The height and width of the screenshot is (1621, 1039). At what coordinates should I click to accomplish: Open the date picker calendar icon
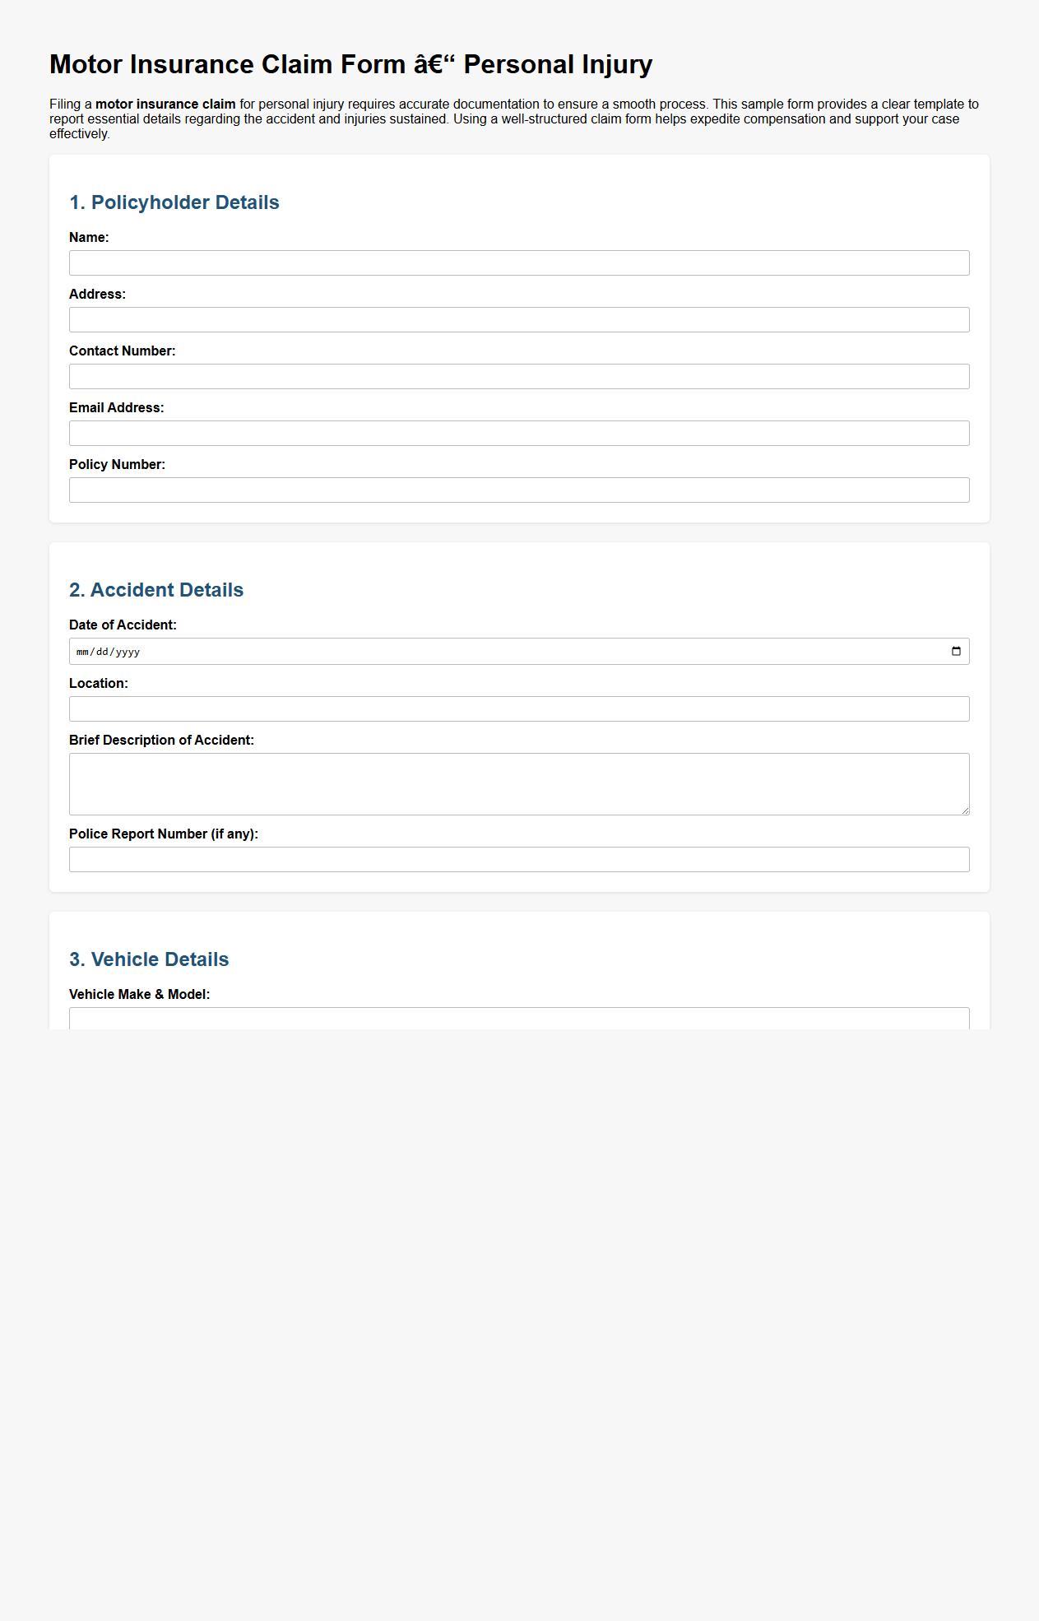956,650
